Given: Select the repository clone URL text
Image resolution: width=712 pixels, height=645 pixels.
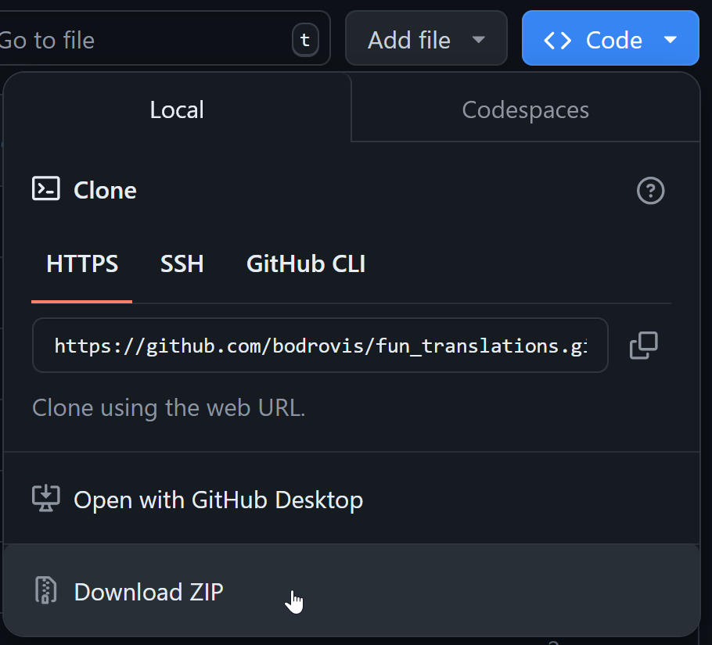Looking at the screenshot, I should [x=320, y=346].
